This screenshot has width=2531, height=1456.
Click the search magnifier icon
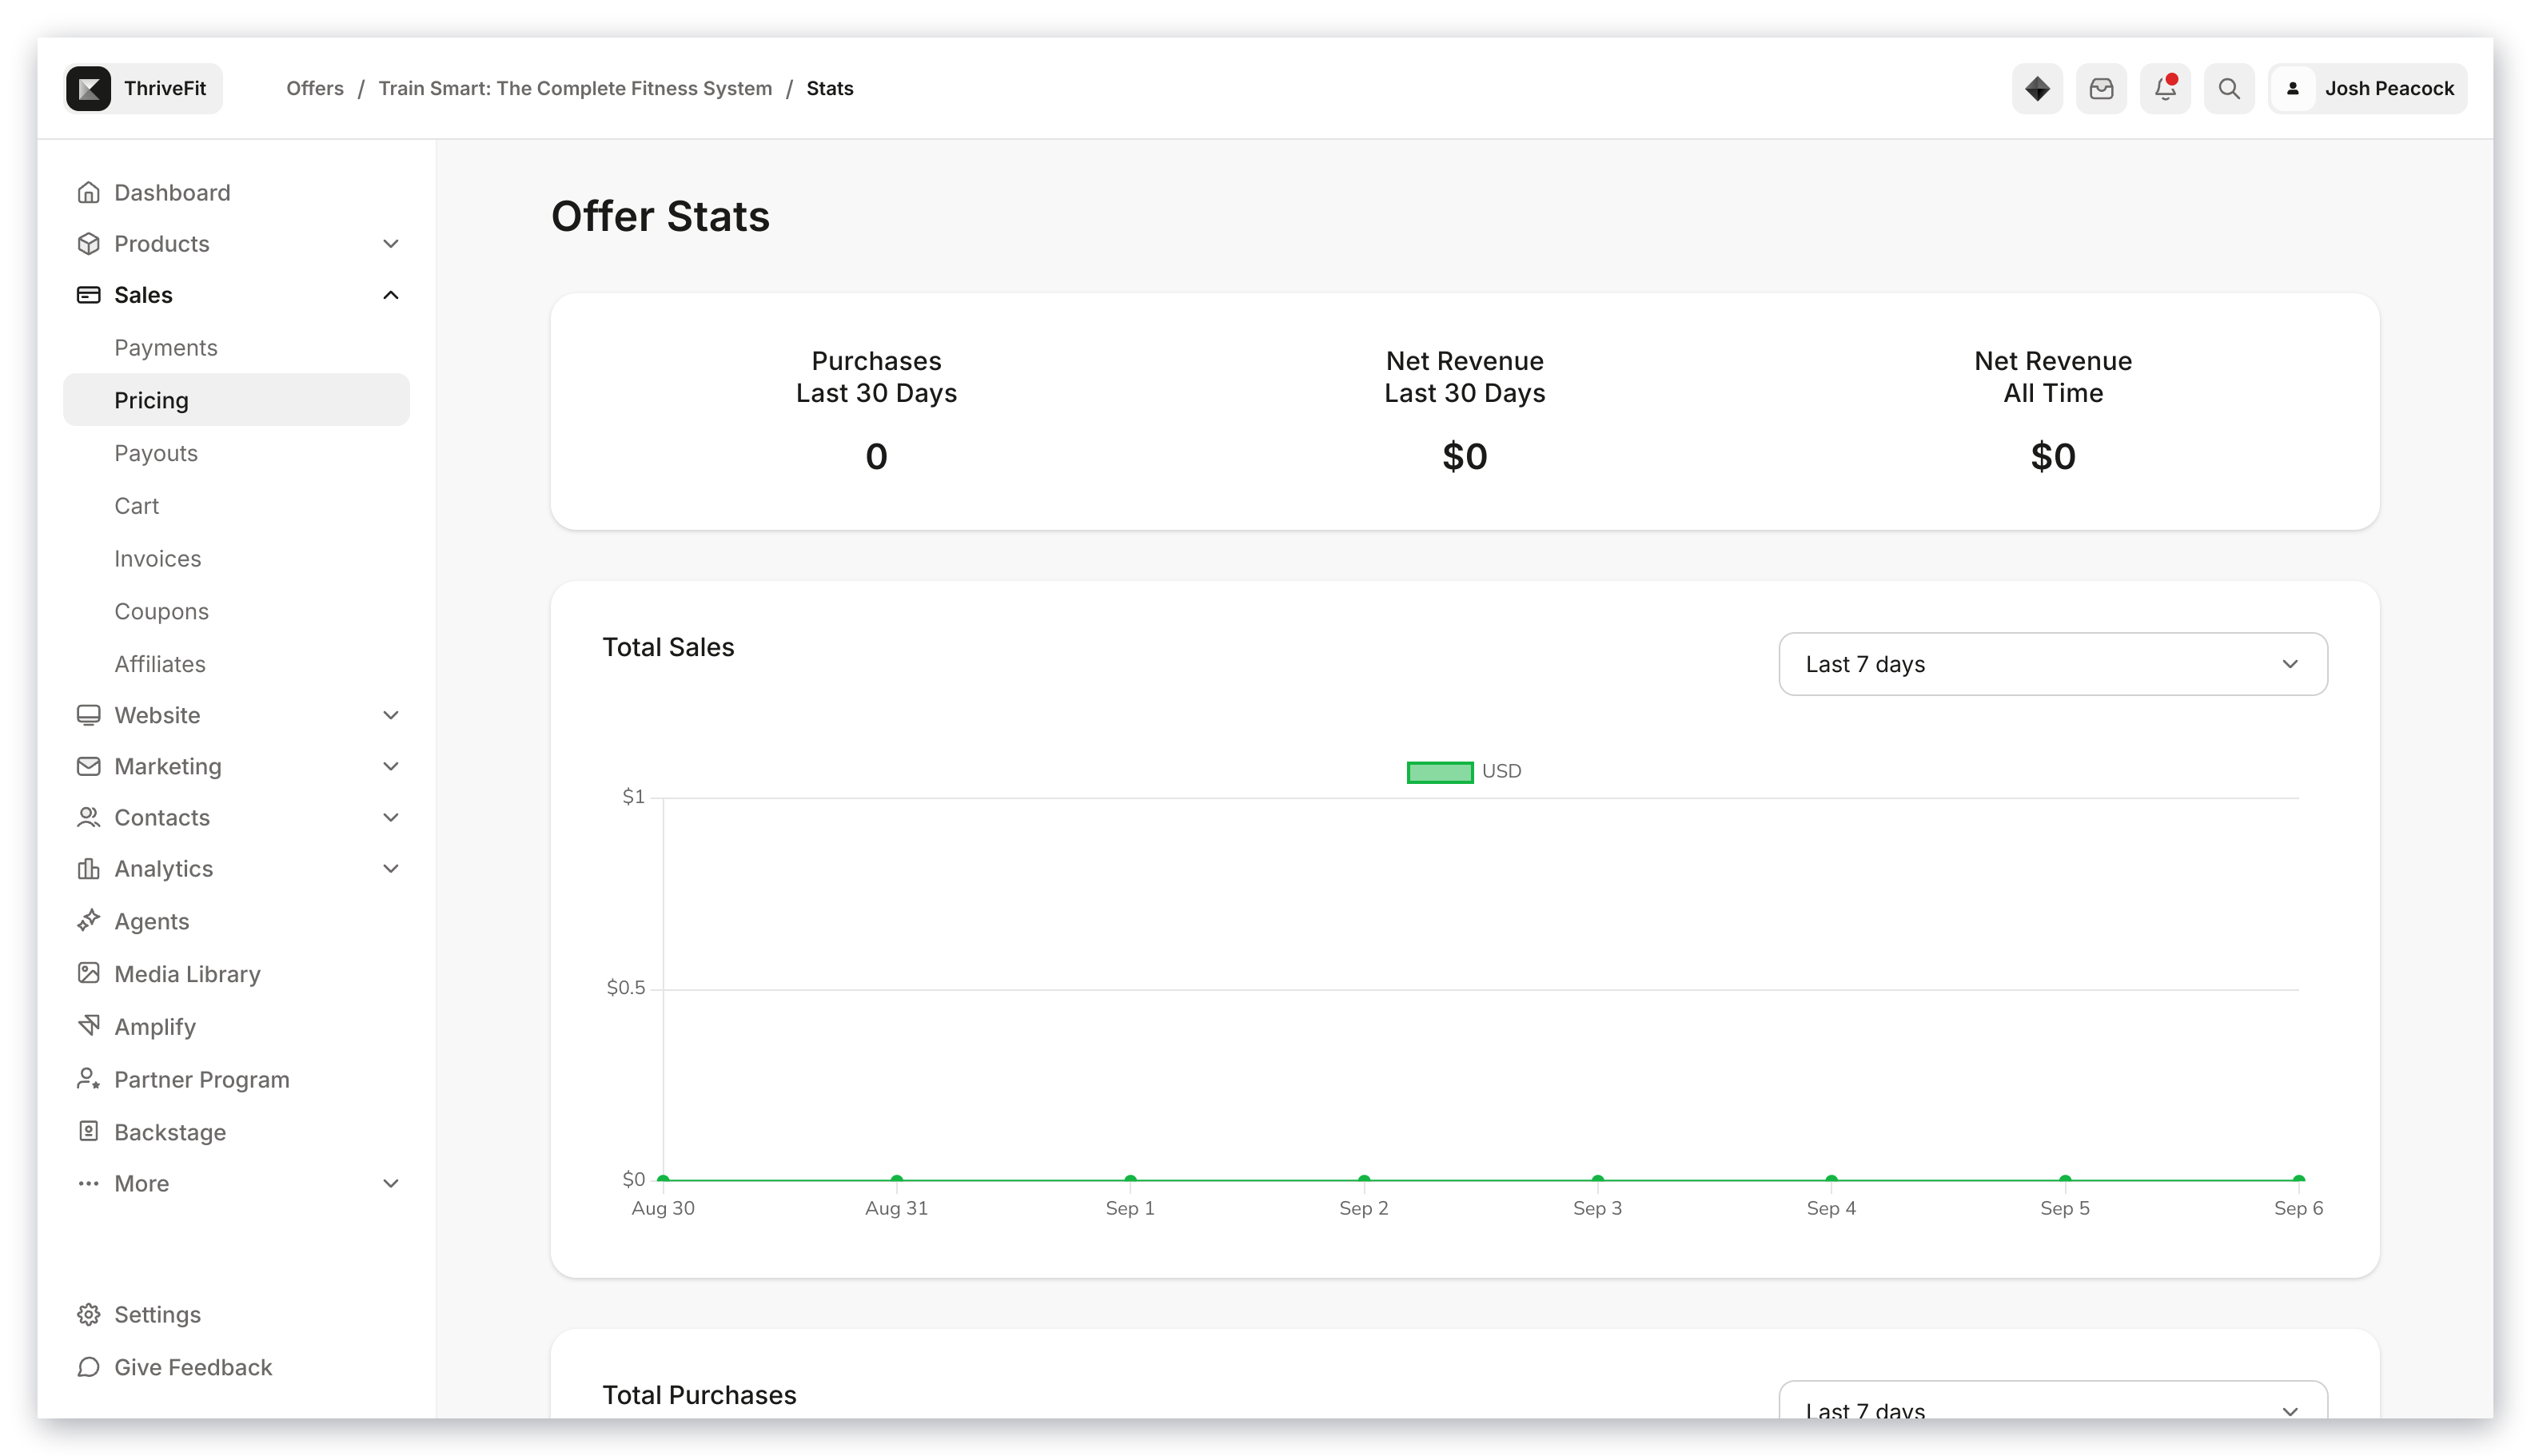[x=2229, y=88]
